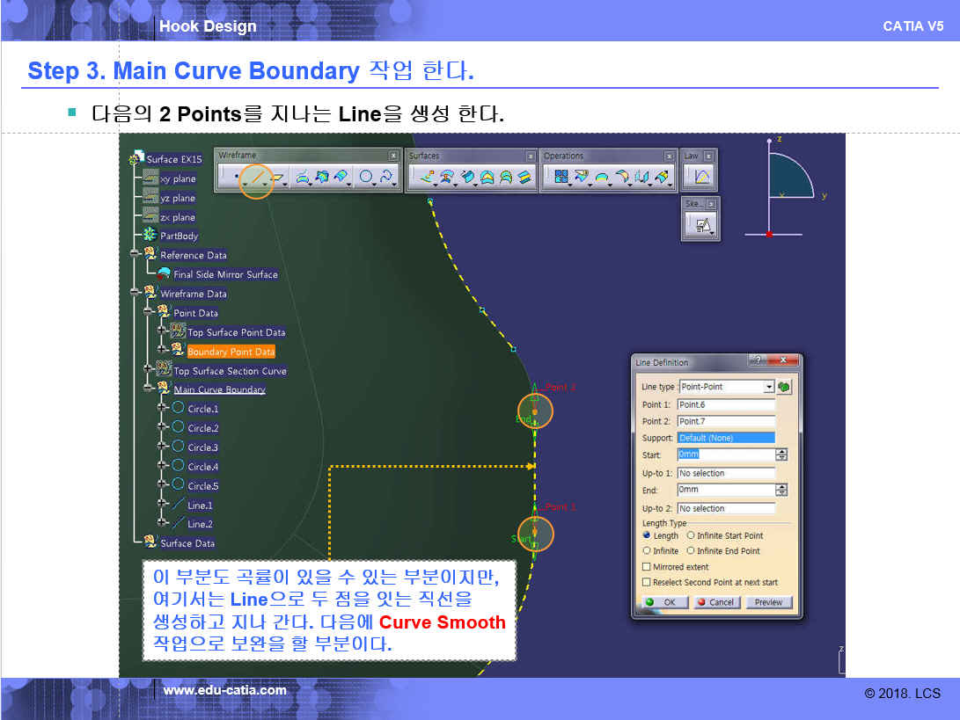Select Circle.1 in the specification tree
The image size is (960, 720).
(202, 409)
